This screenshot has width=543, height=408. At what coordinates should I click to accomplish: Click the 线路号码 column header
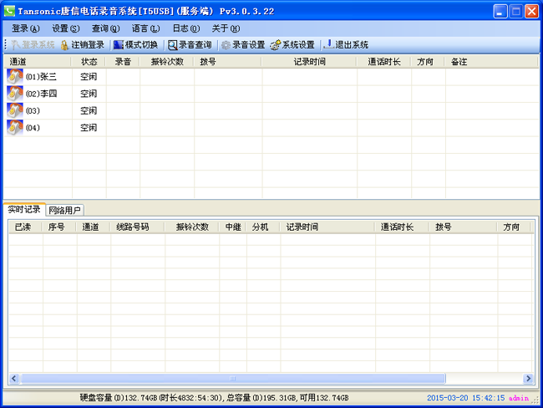133,227
